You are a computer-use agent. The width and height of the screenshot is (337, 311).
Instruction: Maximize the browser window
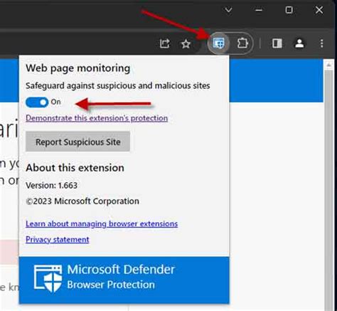289,10
